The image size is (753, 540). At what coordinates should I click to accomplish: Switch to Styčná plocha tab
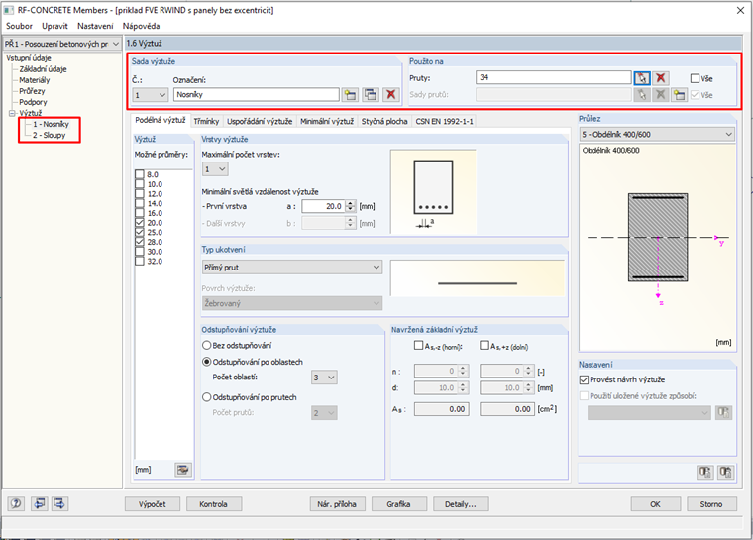(384, 121)
